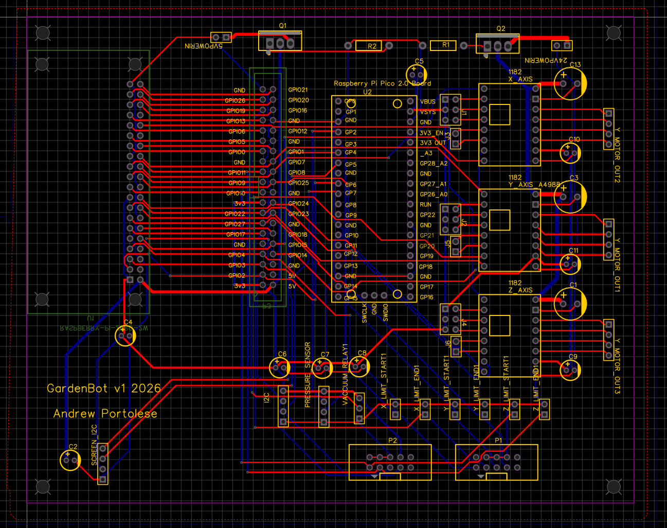Click the C4 capacitor near the Pi header
This screenshot has height=528, width=667.
[x=125, y=335]
